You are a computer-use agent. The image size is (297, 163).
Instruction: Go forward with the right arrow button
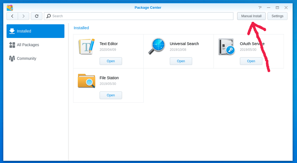click(24, 16)
